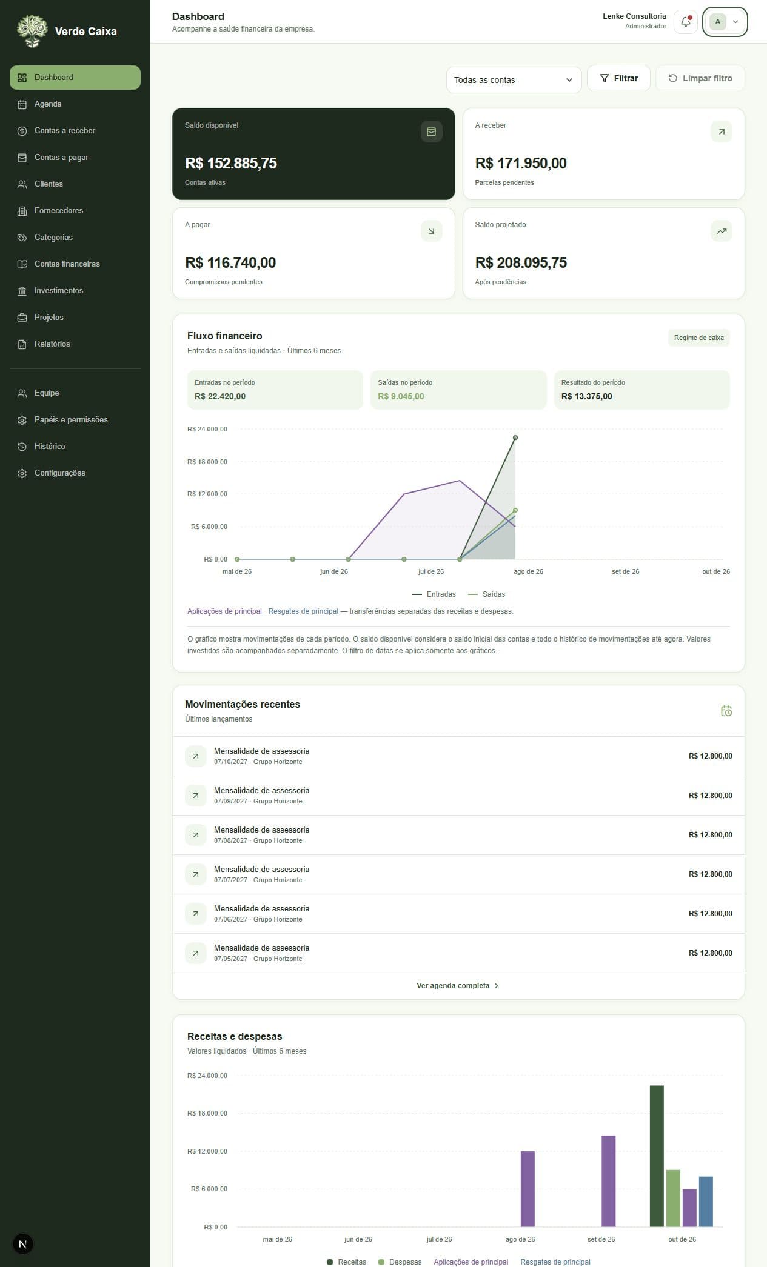This screenshot has width=767, height=1267.
Task: Click the wallet icon on Saldo disponível card
Action: (x=431, y=131)
